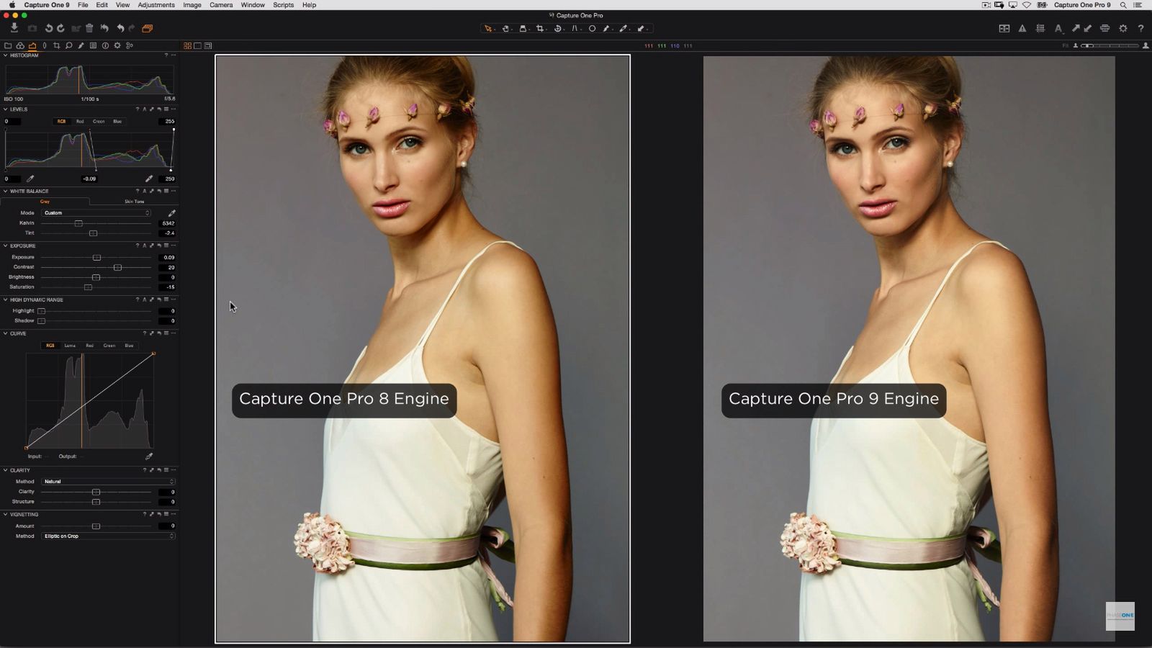Open the Camera menu
The image size is (1152, 648).
(x=221, y=5)
